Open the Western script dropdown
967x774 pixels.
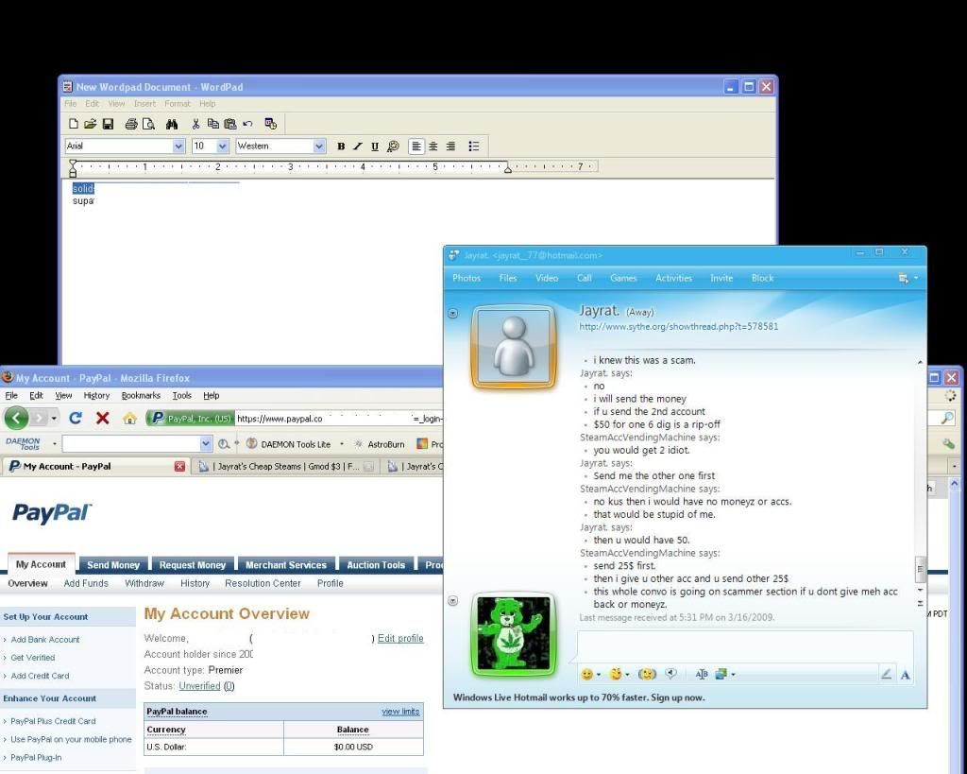coord(319,146)
